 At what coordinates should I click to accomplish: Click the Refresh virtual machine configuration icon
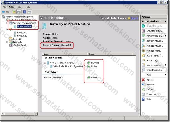[143, 41]
